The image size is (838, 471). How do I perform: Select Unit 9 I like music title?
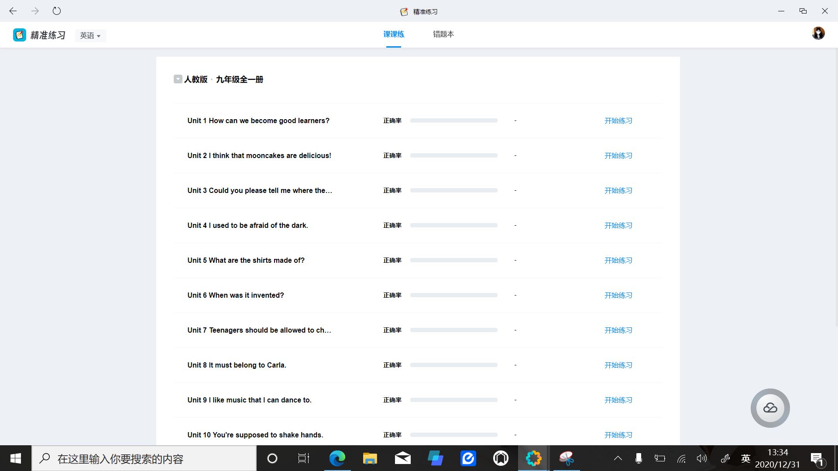(x=250, y=400)
